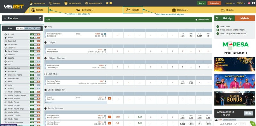Viewport: 256px width, 126px height.
Task: Open the Decimal odds format dropdown
Action: pyautogui.click(x=230, y=3)
